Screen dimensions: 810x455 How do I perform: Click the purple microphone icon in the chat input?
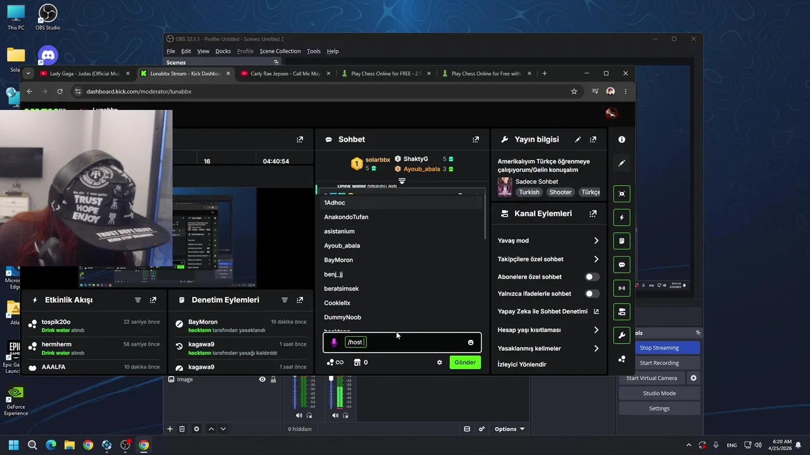point(334,343)
